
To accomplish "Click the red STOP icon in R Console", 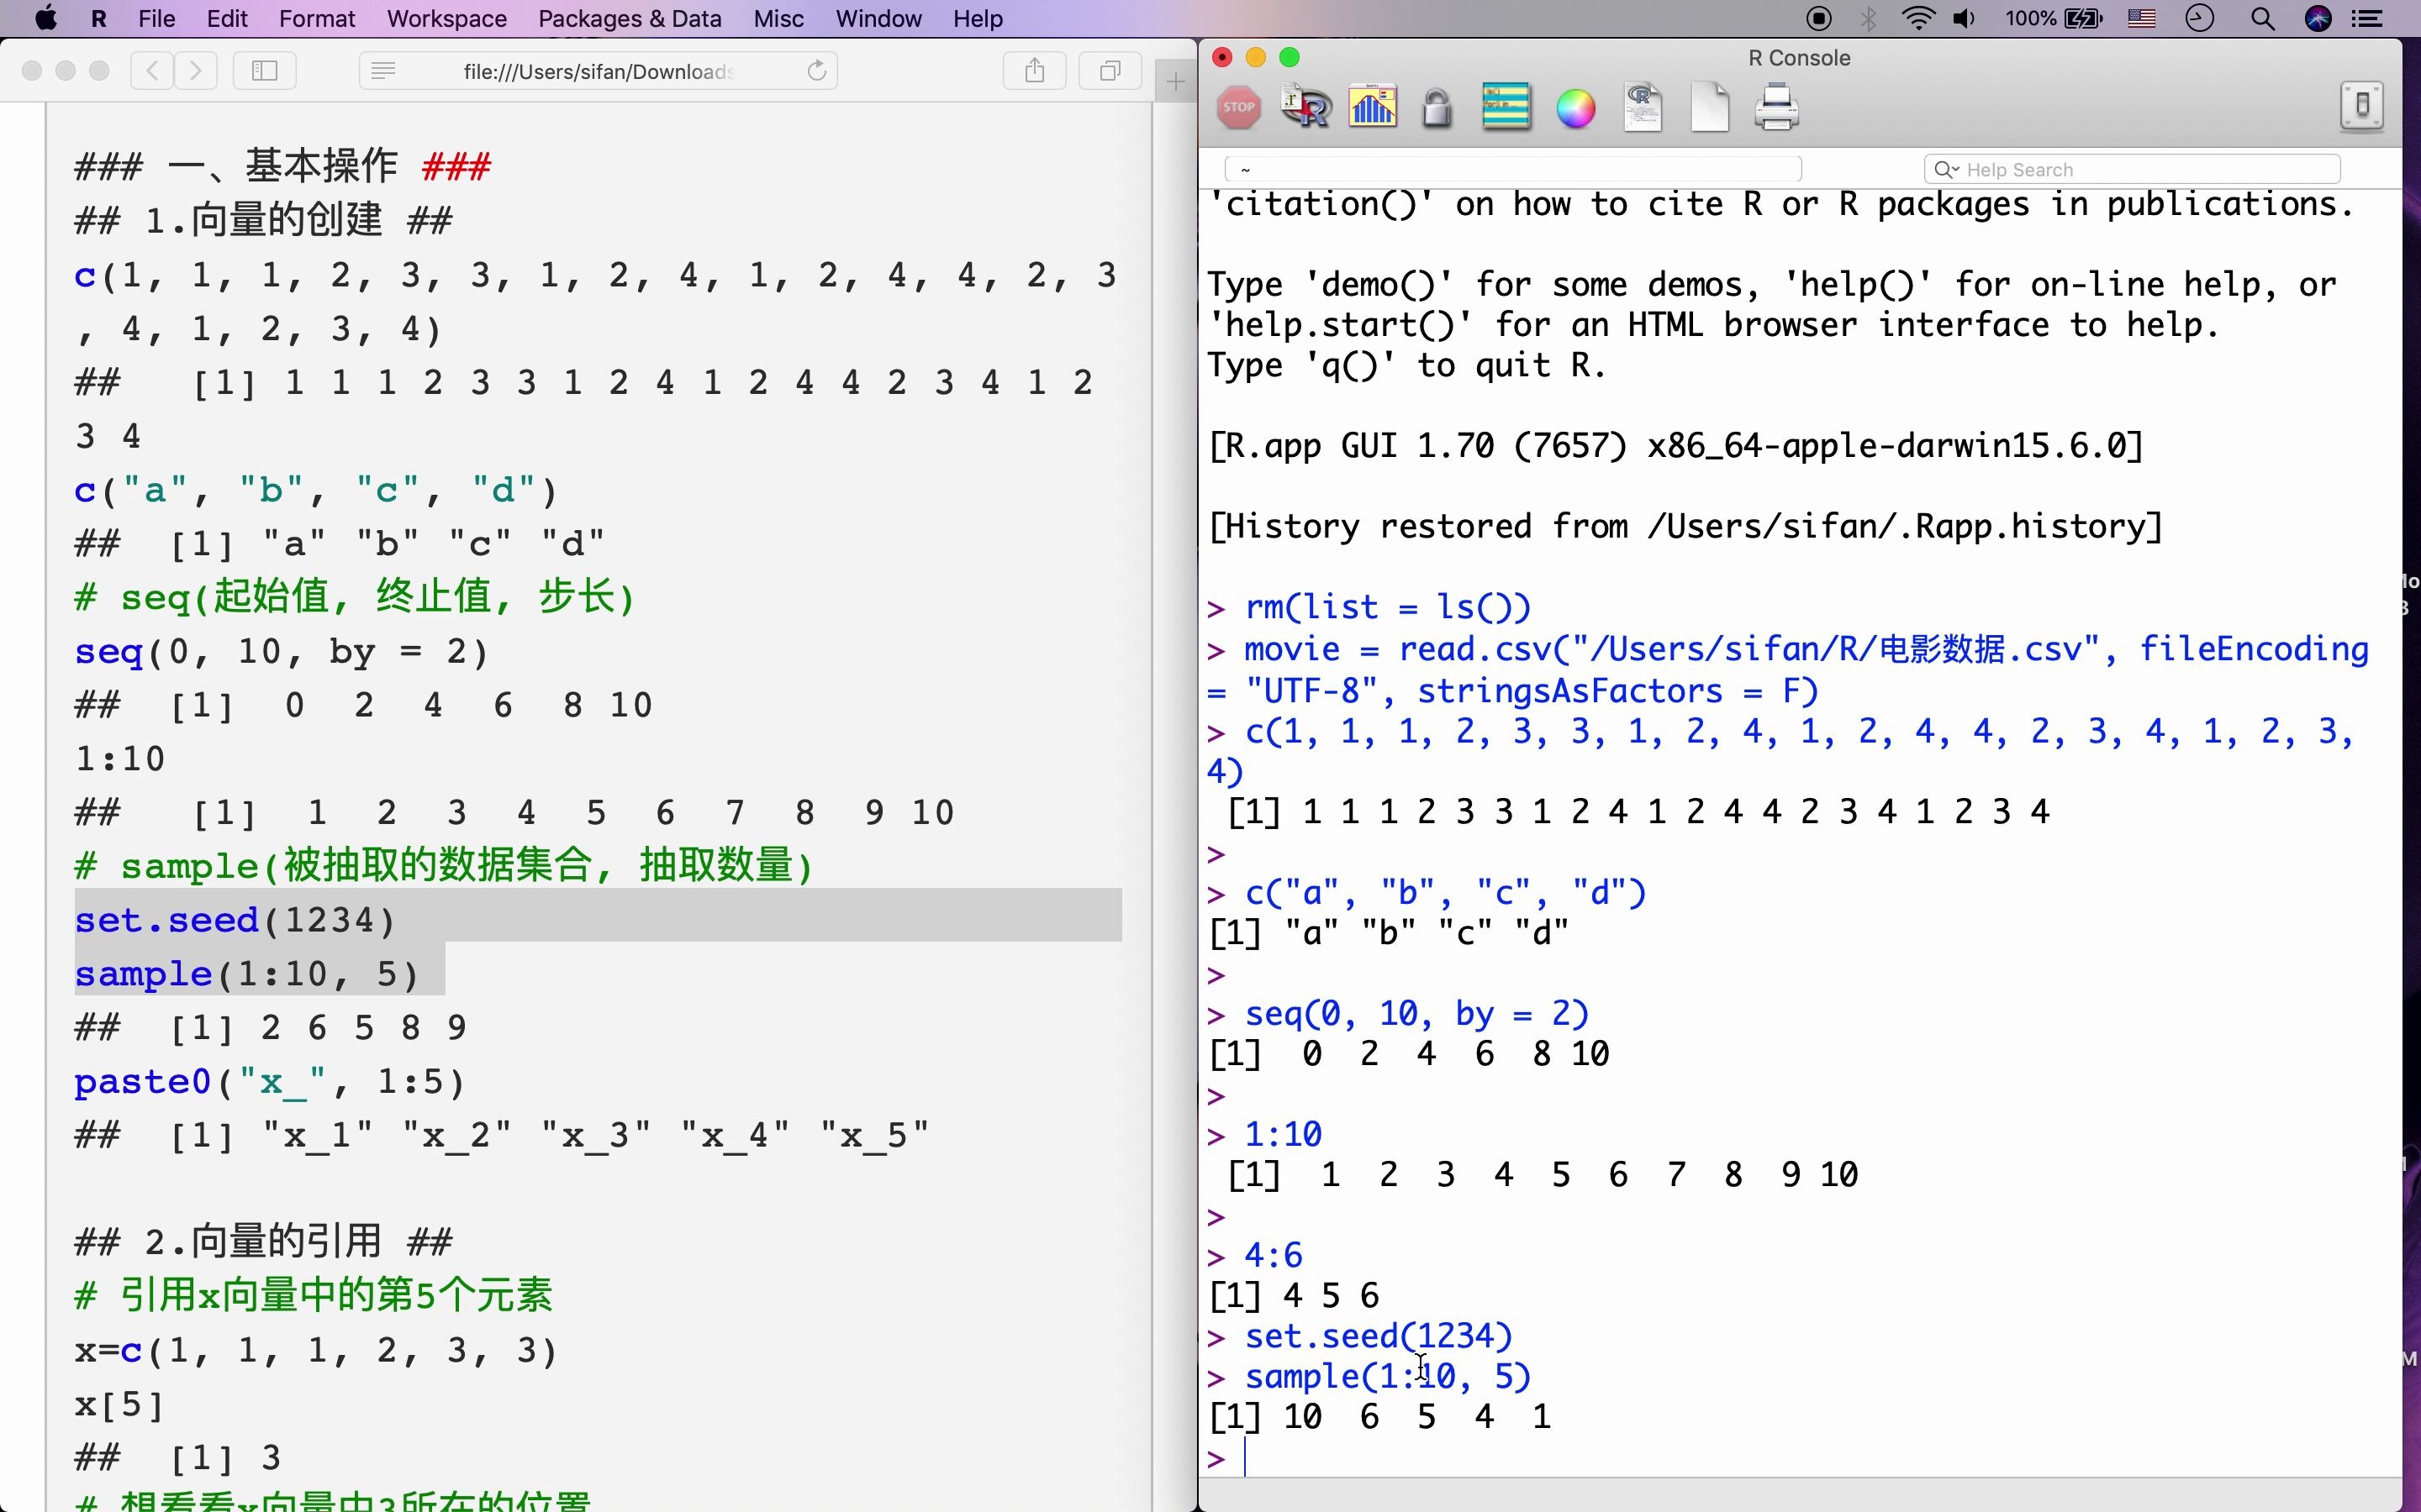I will [x=1238, y=107].
